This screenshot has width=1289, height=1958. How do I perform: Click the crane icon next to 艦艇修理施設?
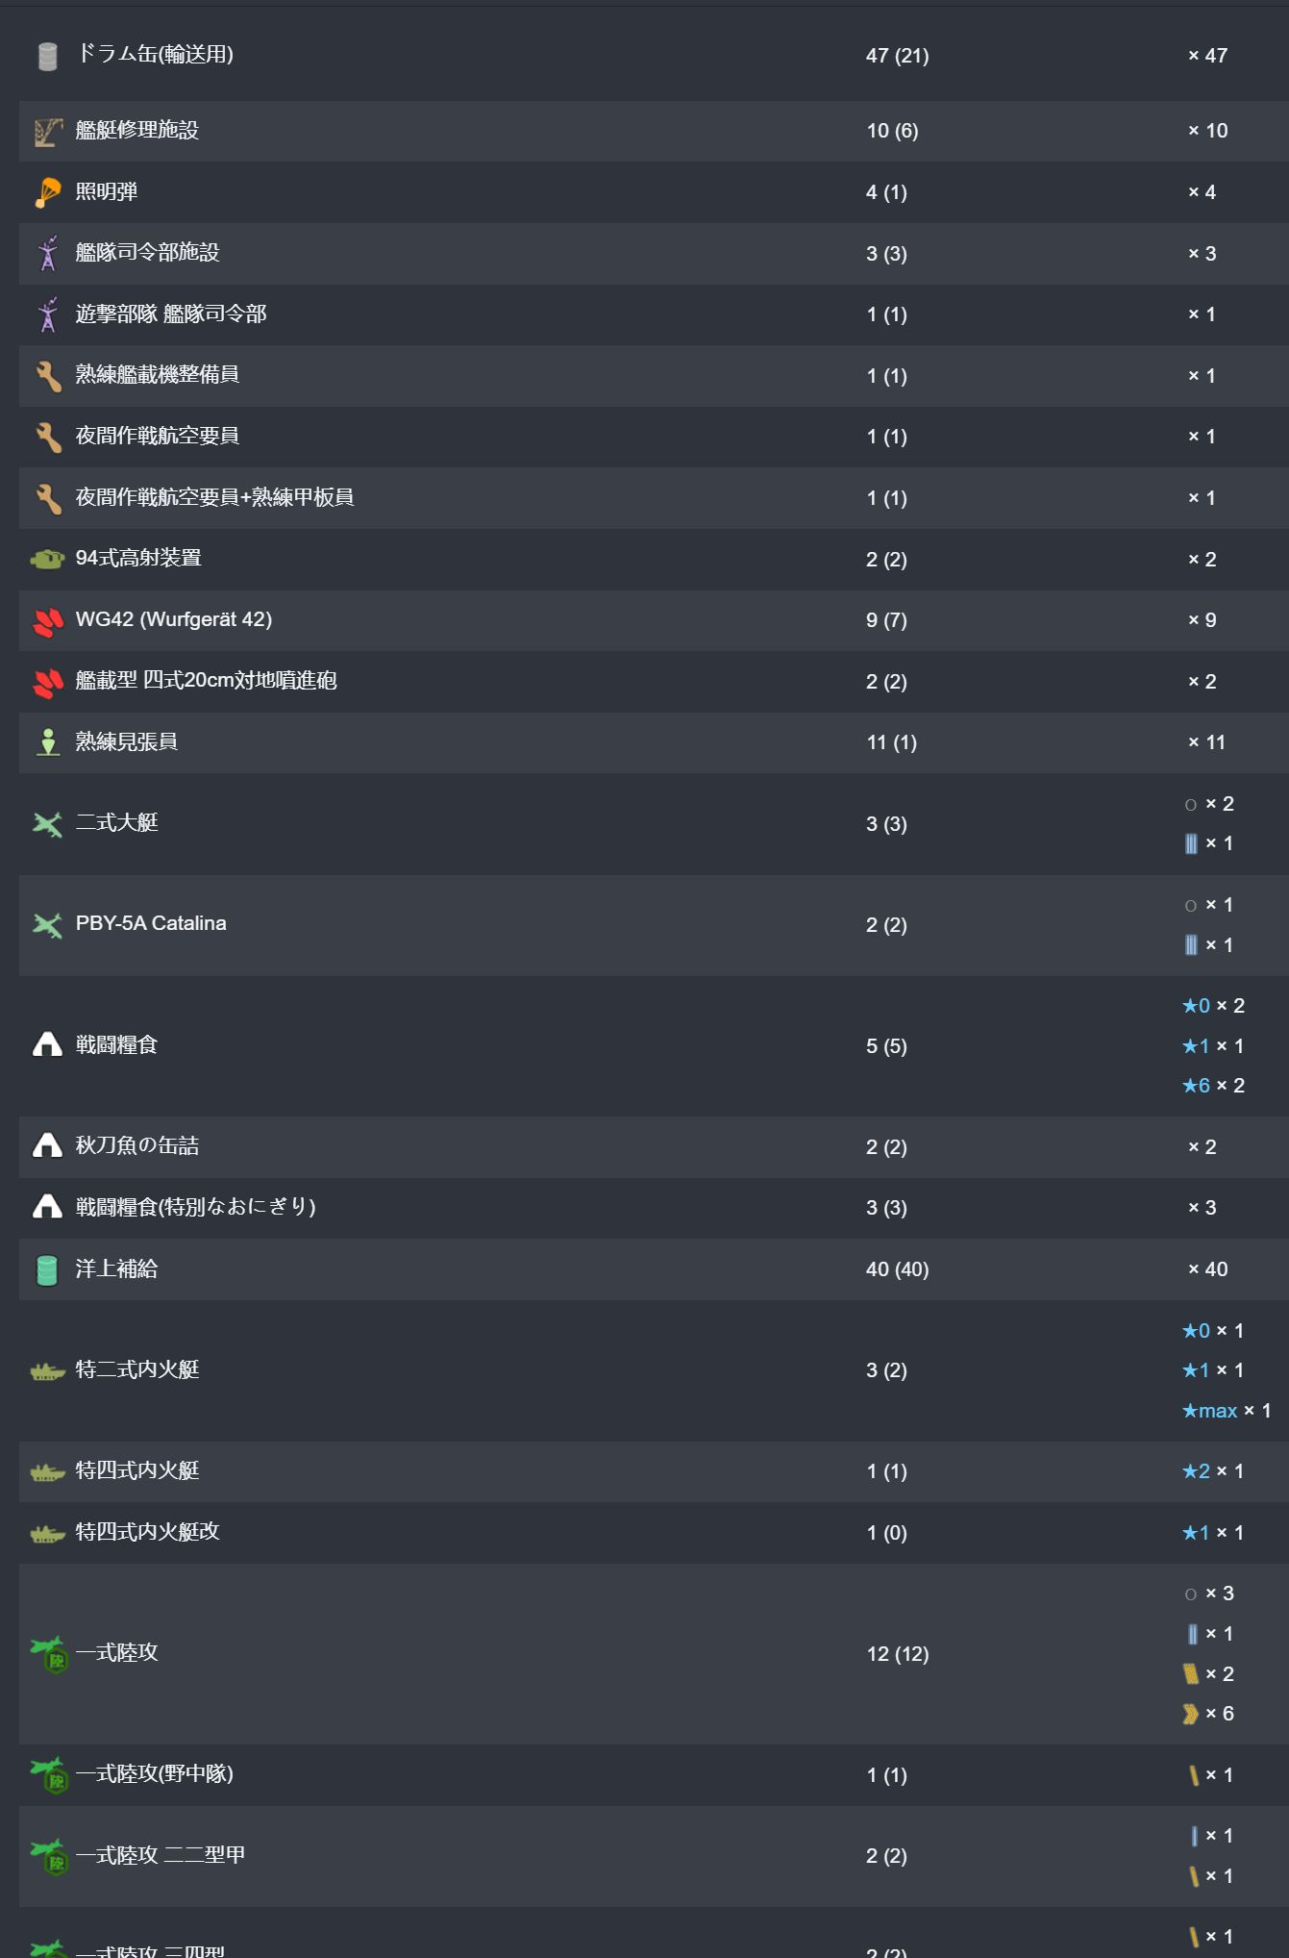(48, 132)
